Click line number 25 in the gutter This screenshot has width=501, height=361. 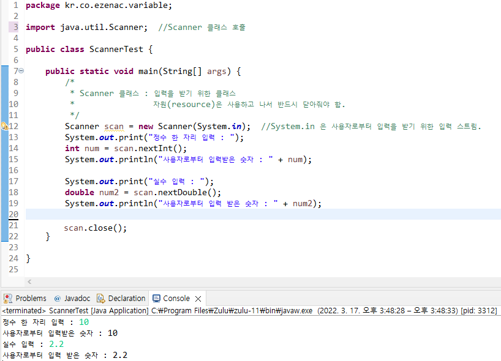13,269
